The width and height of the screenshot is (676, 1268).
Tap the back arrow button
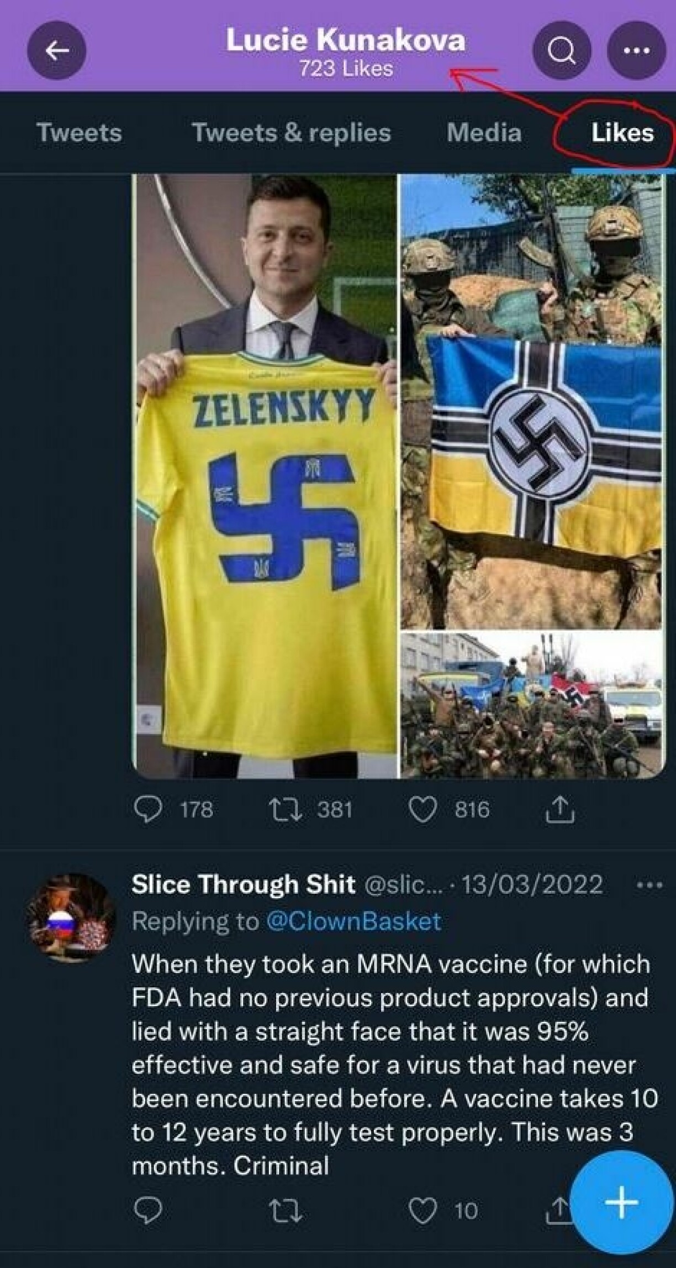57,51
